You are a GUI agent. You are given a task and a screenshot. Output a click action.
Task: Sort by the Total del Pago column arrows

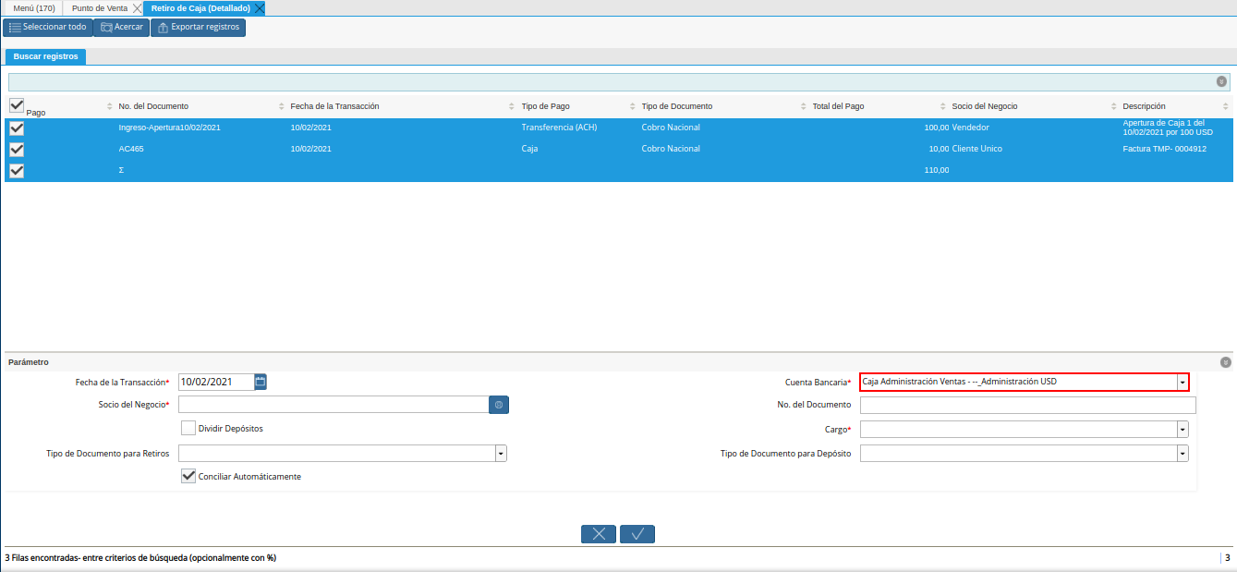[942, 106]
